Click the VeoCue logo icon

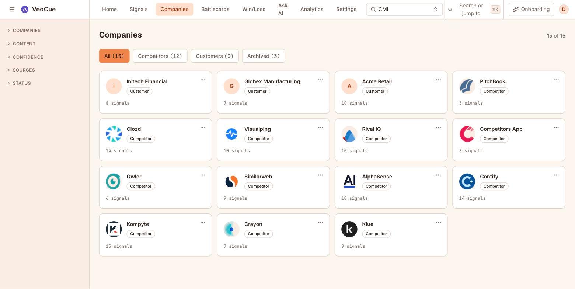(x=25, y=9)
